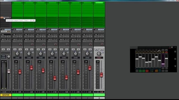Mute the master track

coord(3,49)
